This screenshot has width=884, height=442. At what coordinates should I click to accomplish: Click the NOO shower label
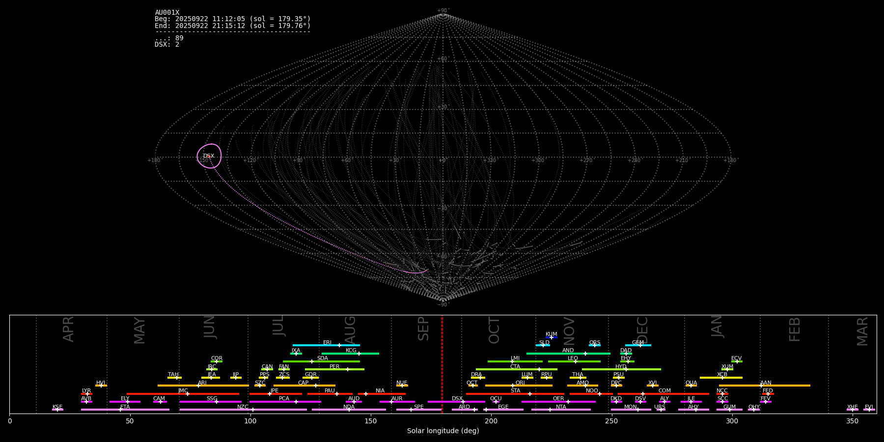592,391
